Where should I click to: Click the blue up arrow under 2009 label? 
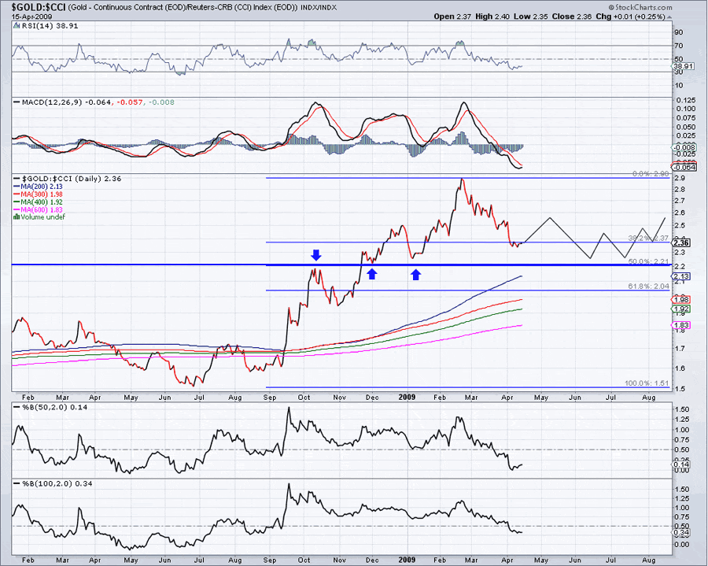tap(416, 274)
